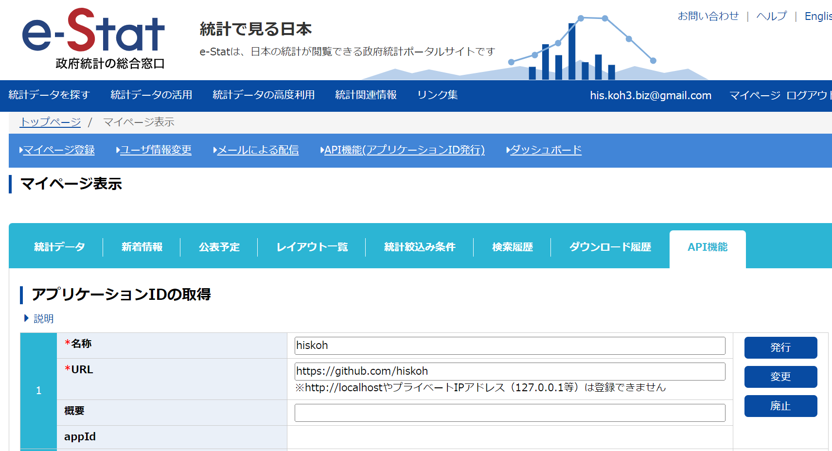Open the 統計絞込み条件 tab
The image size is (832, 451).
point(419,247)
